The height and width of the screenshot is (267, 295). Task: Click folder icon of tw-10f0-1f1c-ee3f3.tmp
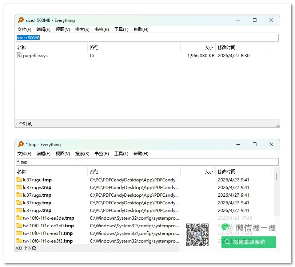coord(19,241)
